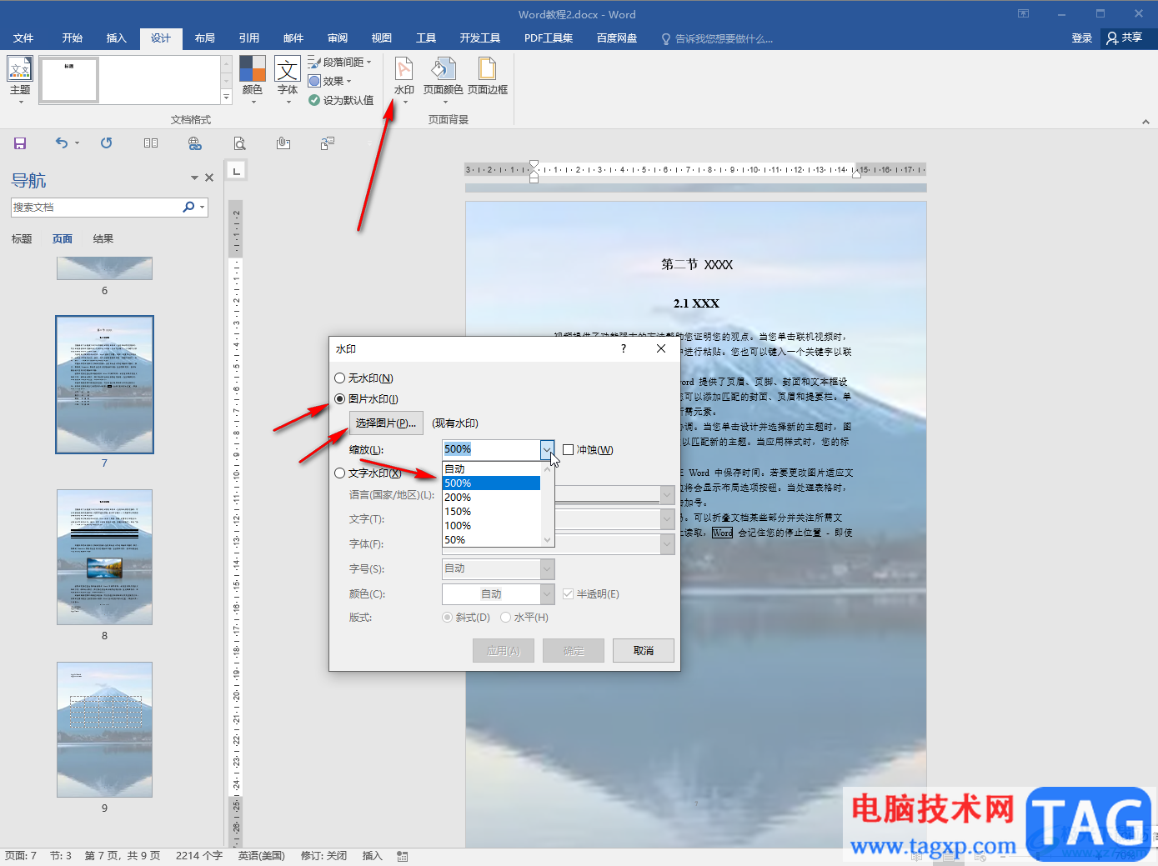
Task: Click the ruler tab selector L box
Action: tap(237, 171)
